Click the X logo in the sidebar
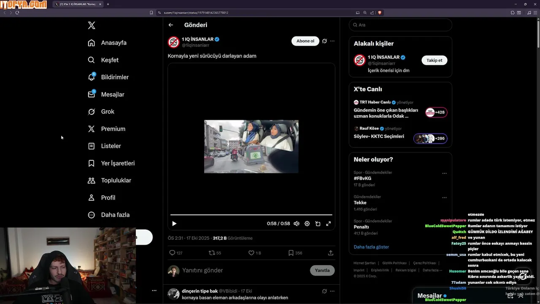The height and width of the screenshot is (304, 540). coord(92,25)
